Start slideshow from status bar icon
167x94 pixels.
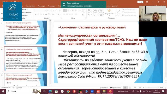[x=140, y=88]
